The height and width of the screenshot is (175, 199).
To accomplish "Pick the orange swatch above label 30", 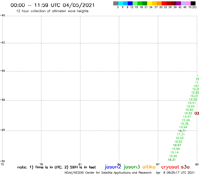I will tap(159, 3).
